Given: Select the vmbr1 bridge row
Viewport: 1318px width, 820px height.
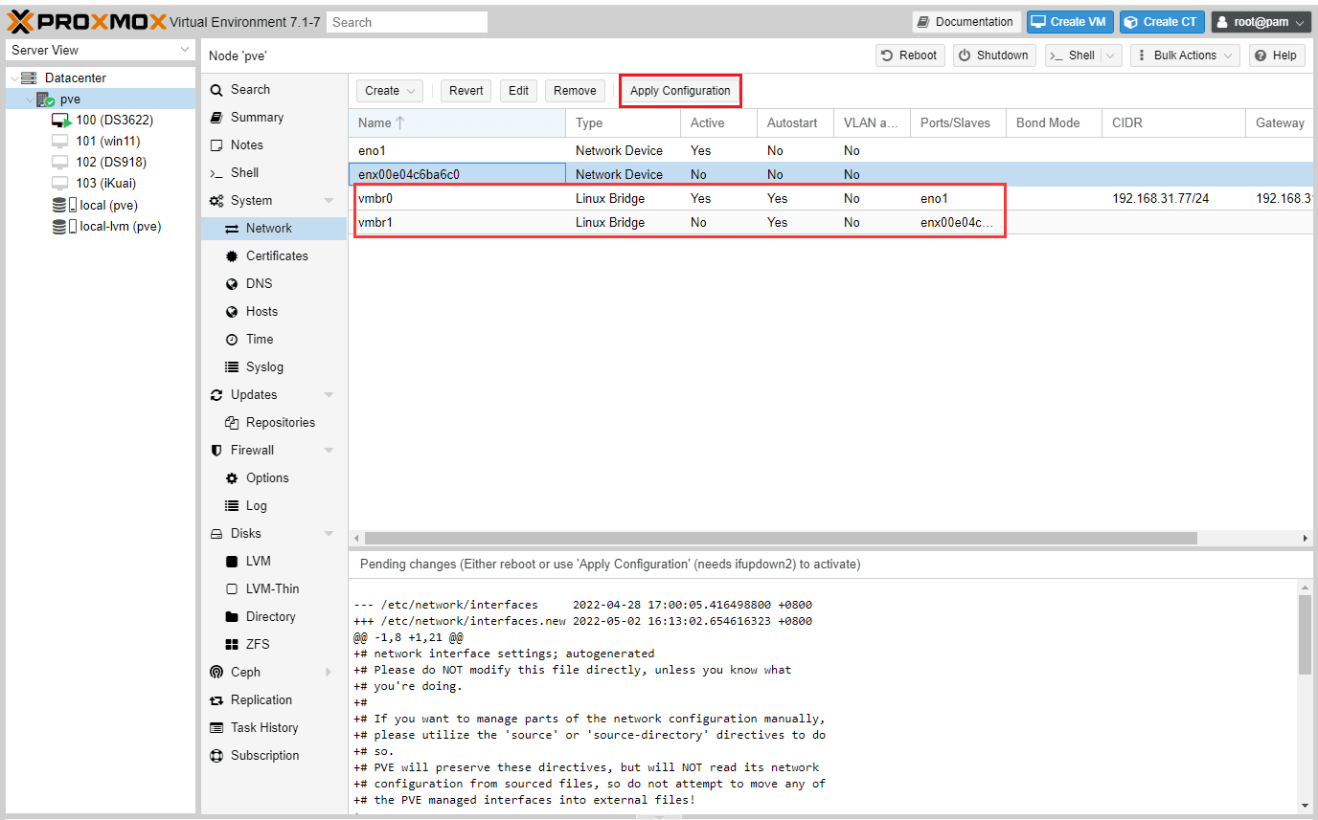Looking at the screenshot, I should pyautogui.click(x=829, y=222).
